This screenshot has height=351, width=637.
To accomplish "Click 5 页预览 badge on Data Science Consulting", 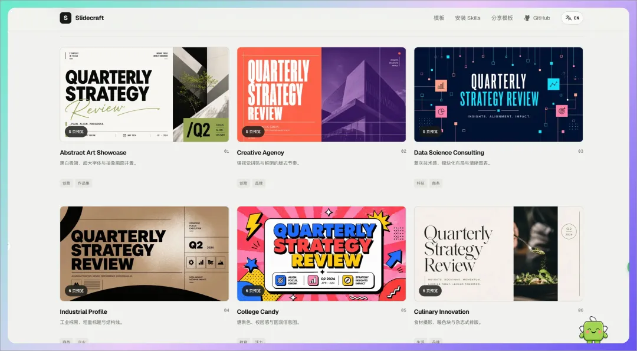I will 430,132.
